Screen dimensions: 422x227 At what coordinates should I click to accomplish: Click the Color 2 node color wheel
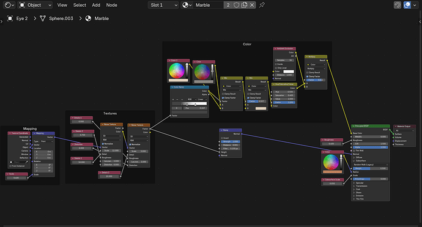[177, 70]
